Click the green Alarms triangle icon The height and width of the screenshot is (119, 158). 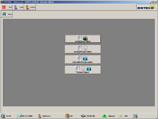[104, 116]
